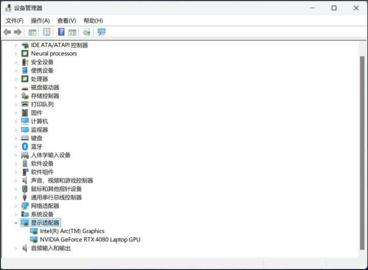The image size is (368, 270).
Task: Click the 通用串行总线控制器 USB icon
Action: 25,197
